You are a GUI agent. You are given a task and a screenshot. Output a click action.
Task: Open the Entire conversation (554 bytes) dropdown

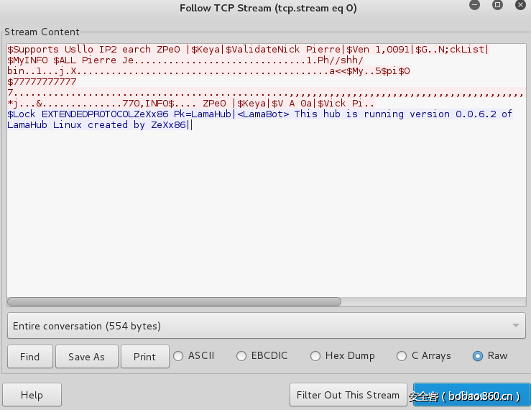point(266,326)
